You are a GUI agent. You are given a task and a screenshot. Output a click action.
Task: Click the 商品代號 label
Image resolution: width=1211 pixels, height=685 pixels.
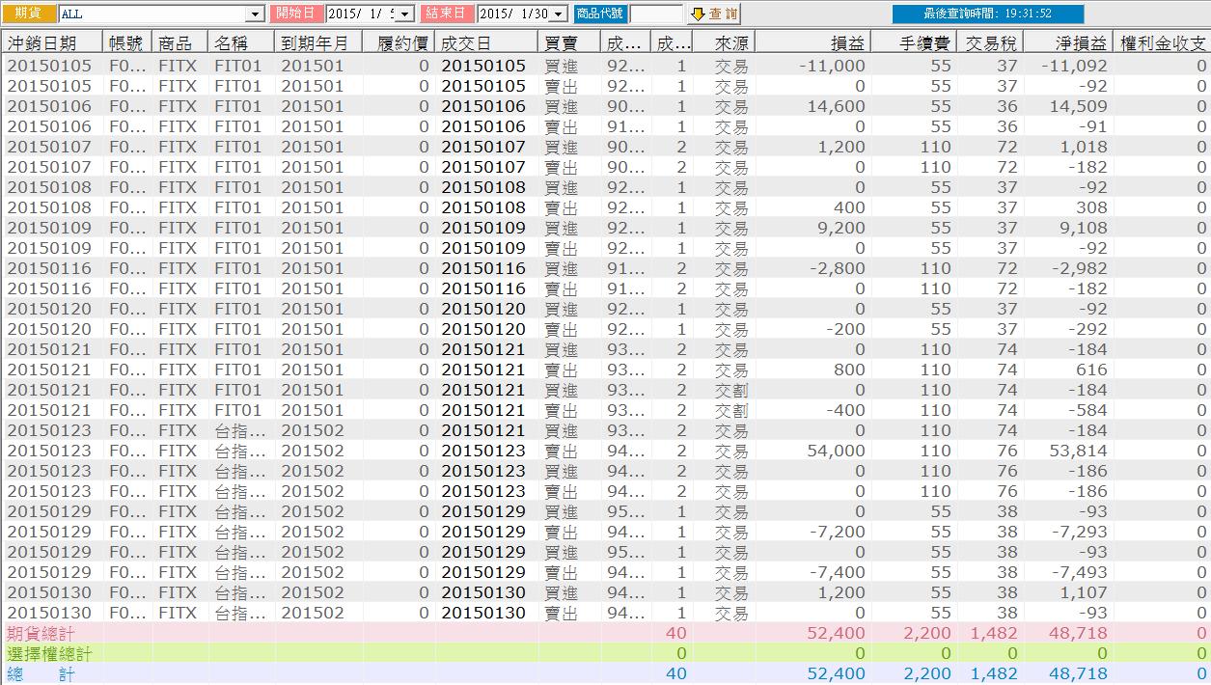tap(600, 14)
